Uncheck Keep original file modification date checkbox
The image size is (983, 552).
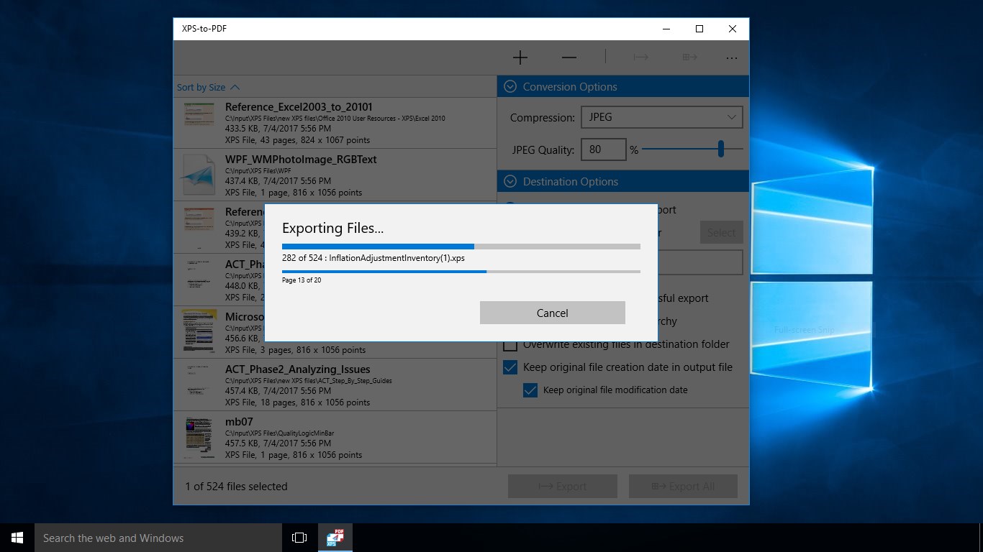click(x=530, y=390)
